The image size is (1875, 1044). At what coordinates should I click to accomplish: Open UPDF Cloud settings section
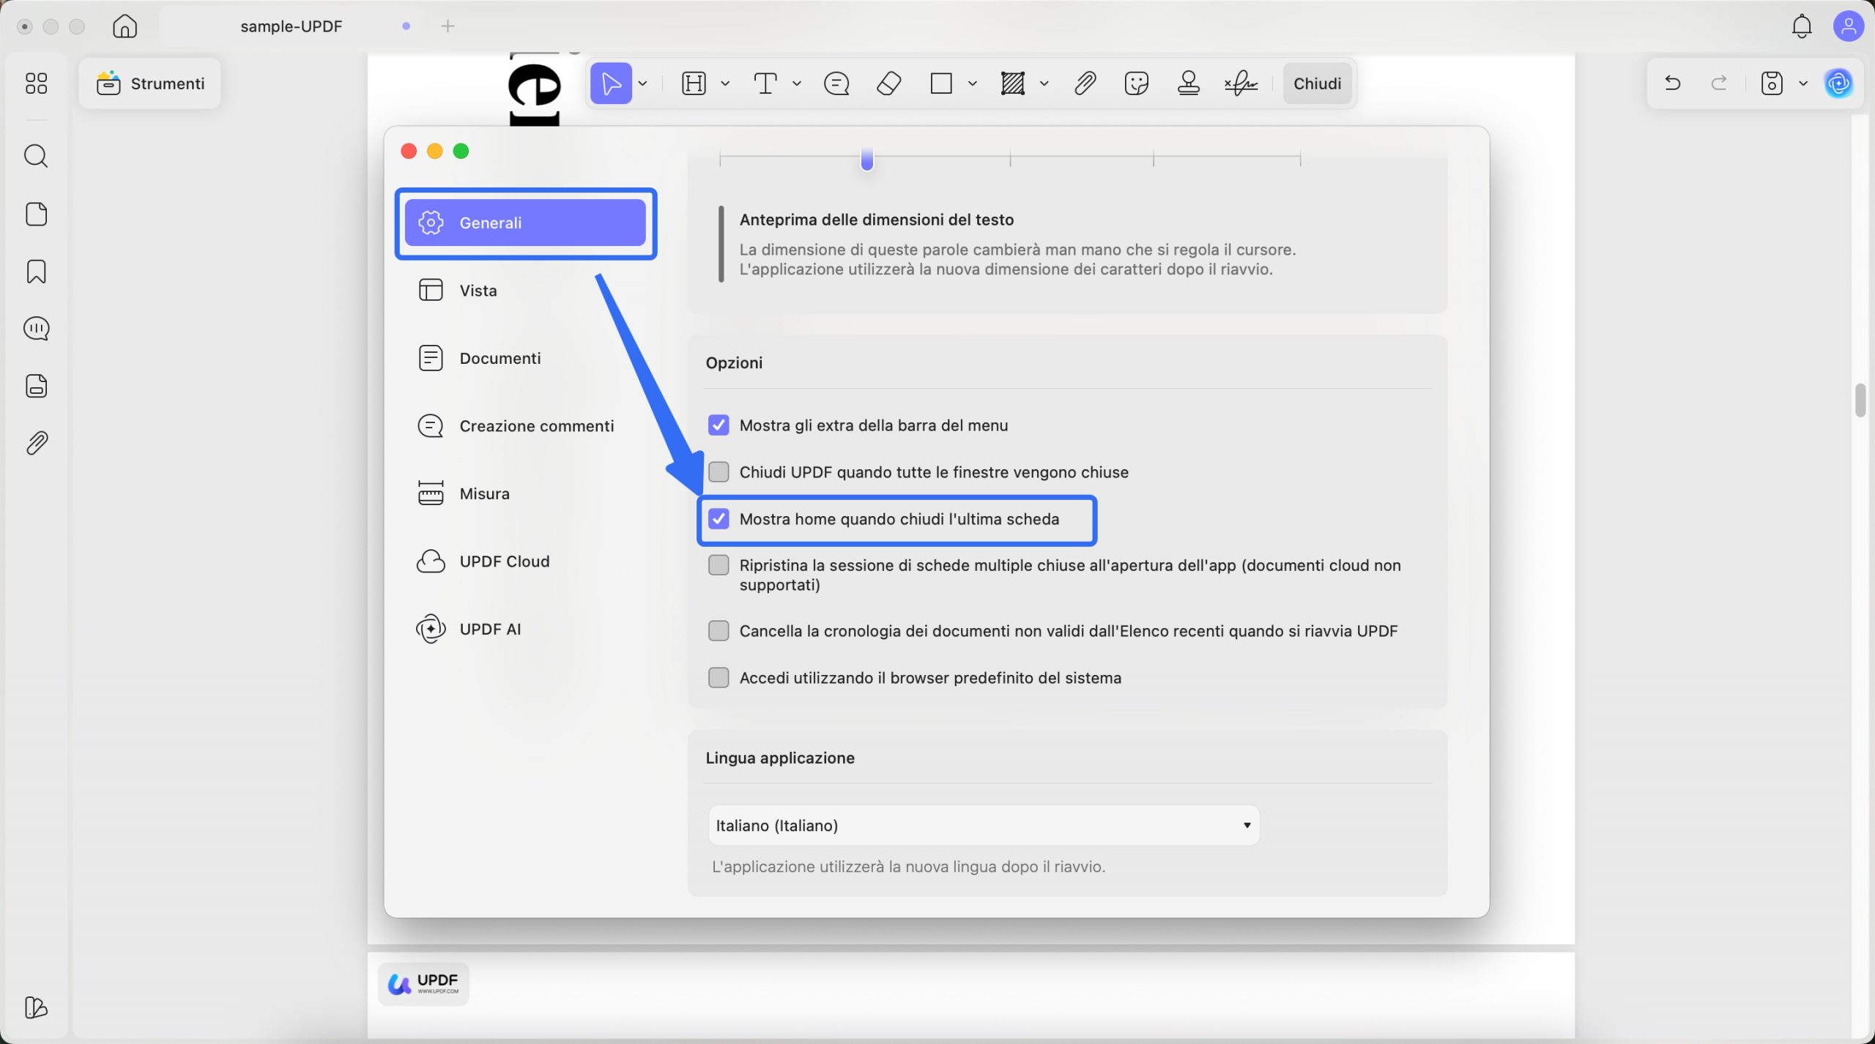[504, 562]
